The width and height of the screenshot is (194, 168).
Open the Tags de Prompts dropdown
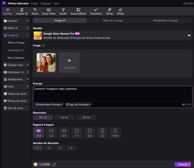click(78, 104)
